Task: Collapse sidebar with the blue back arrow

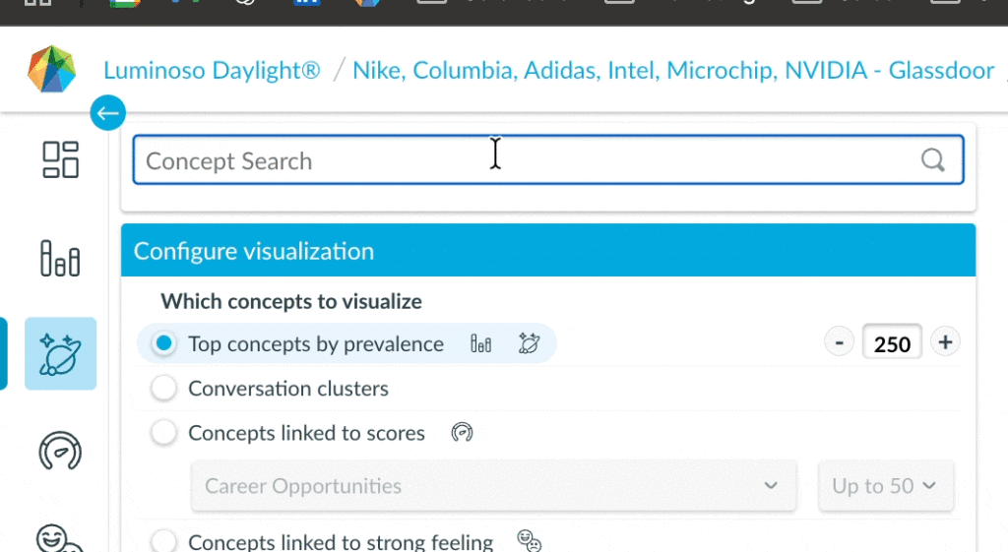Action: click(107, 113)
